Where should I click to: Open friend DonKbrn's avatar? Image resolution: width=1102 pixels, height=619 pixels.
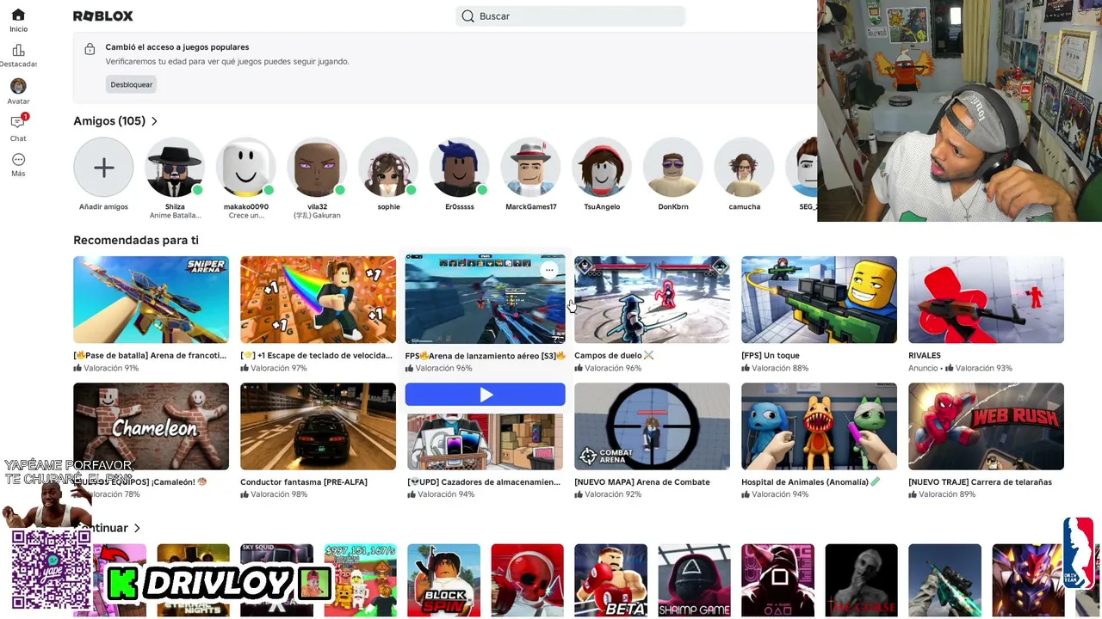[x=673, y=168]
